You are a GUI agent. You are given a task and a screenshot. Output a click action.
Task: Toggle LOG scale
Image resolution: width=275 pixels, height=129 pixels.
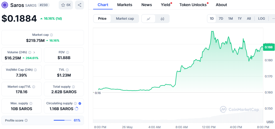(261, 19)
